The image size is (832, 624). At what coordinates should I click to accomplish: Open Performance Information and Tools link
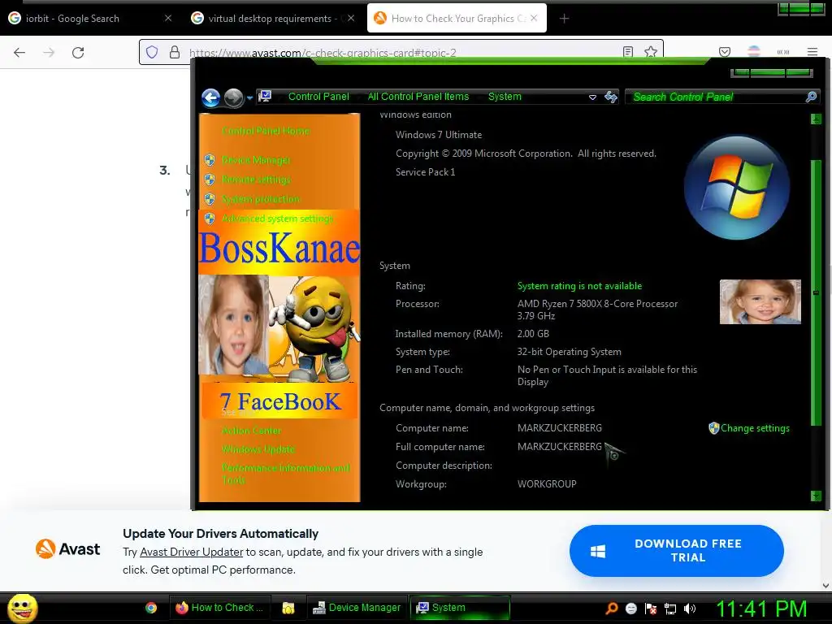point(285,474)
